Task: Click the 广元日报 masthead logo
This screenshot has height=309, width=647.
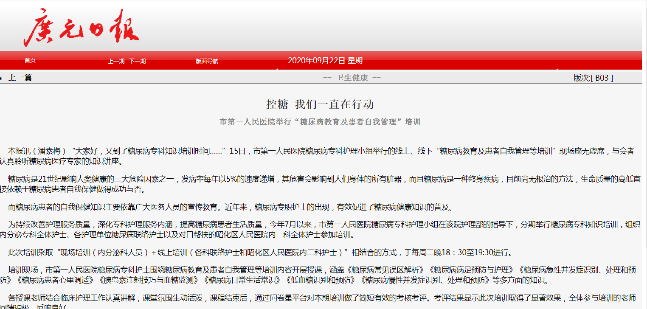Action: 81,28
